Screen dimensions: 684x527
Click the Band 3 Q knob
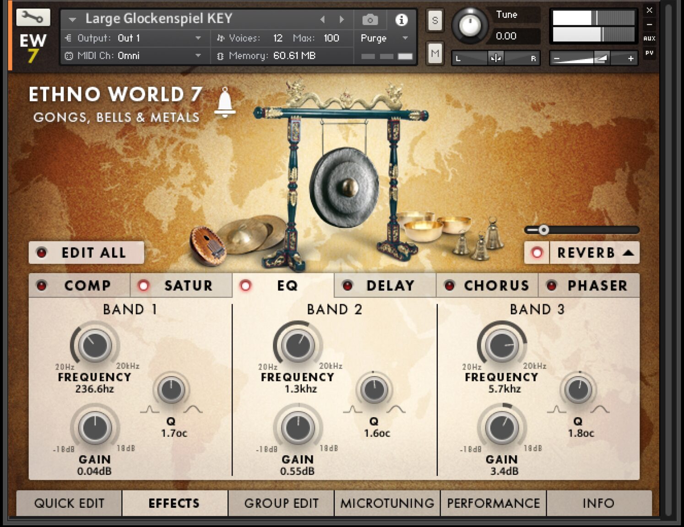click(x=578, y=390)
